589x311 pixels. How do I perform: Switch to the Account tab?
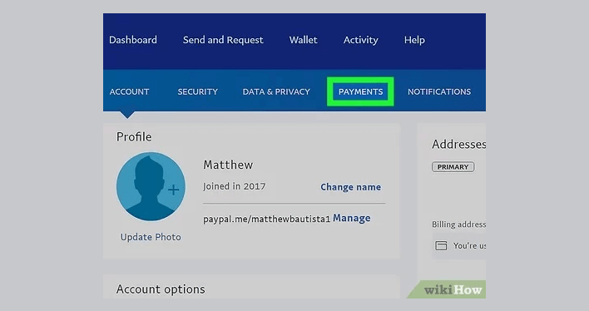pos(129,91)
